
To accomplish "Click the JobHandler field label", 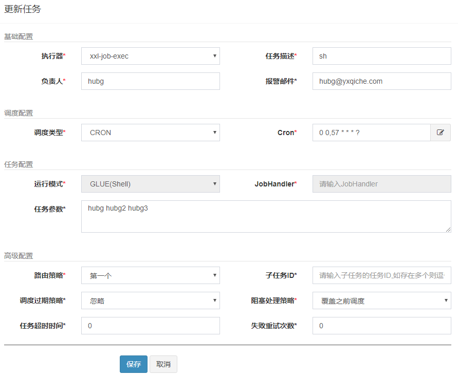I will pyautogui.click(x=276, y=184).
